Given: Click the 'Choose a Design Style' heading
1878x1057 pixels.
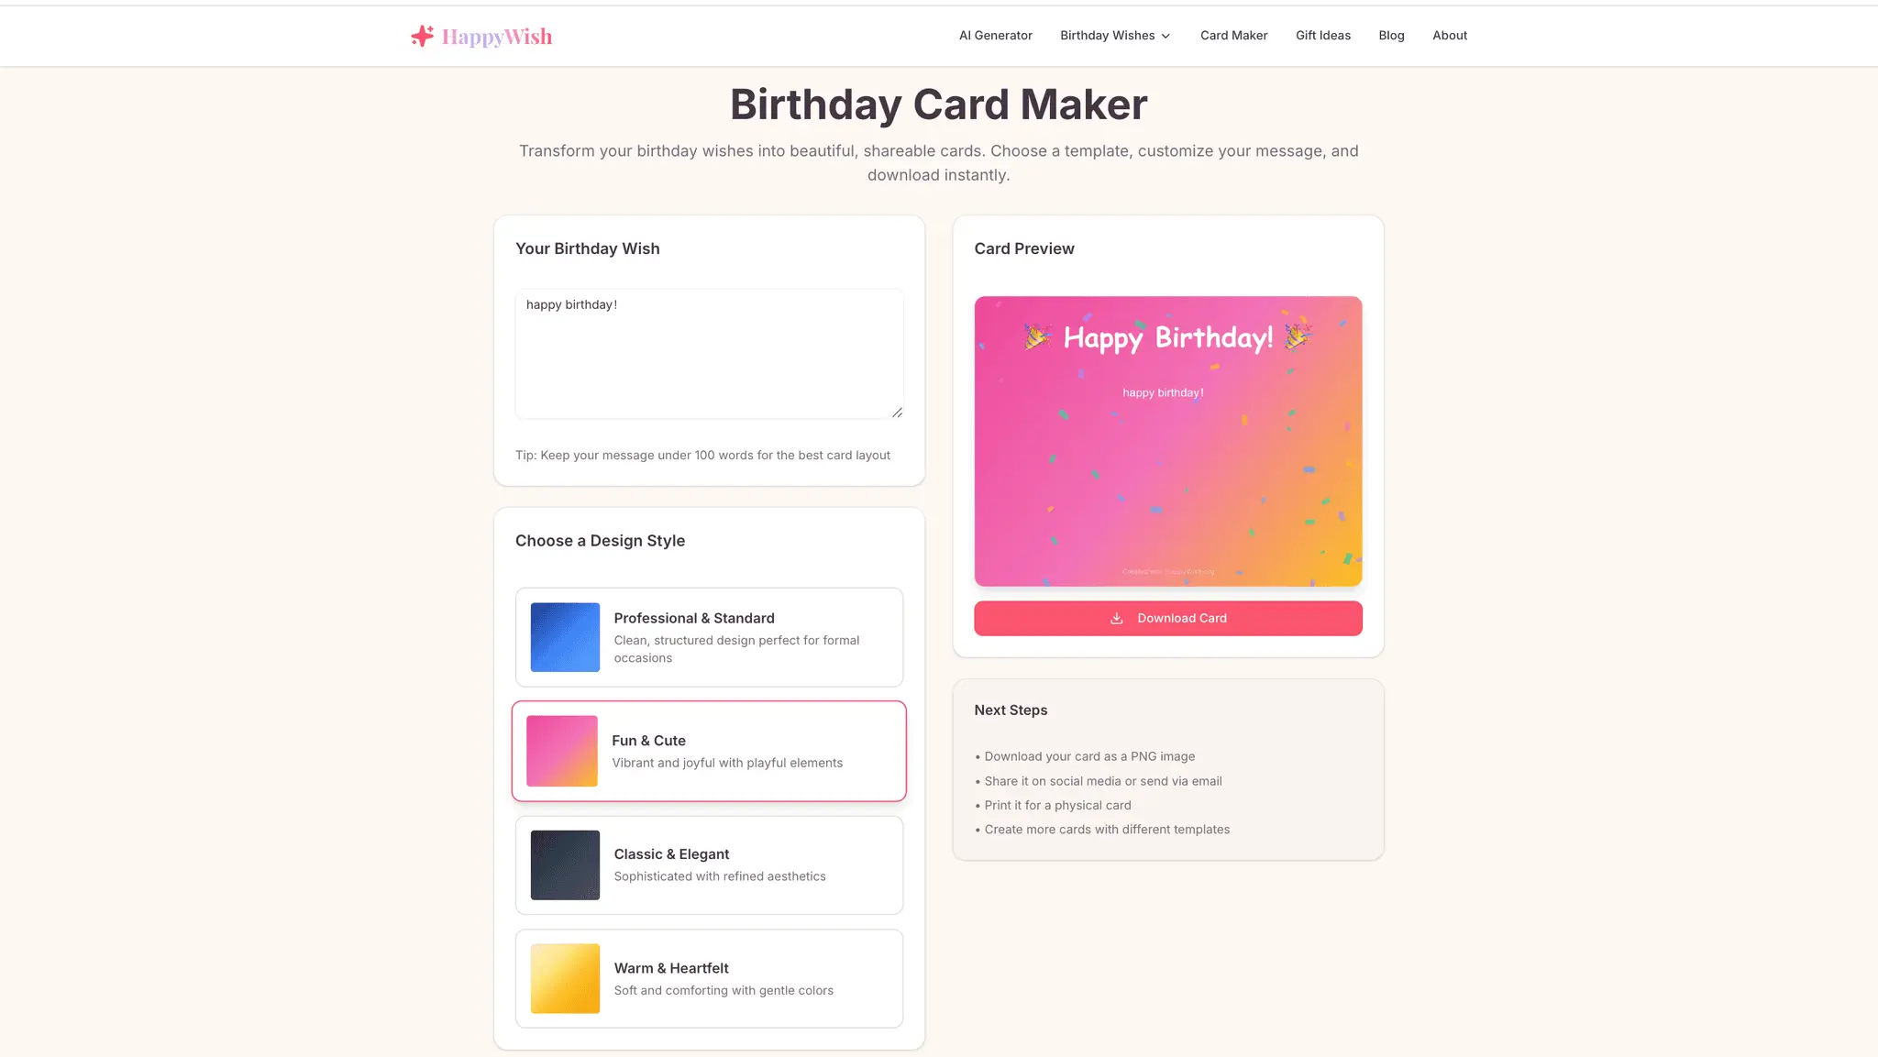Looking at the screenshot, I should [x=600, y=541].
